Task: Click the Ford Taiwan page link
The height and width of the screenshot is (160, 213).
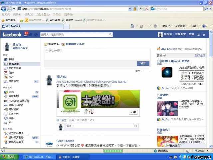Action: point(65,141)
